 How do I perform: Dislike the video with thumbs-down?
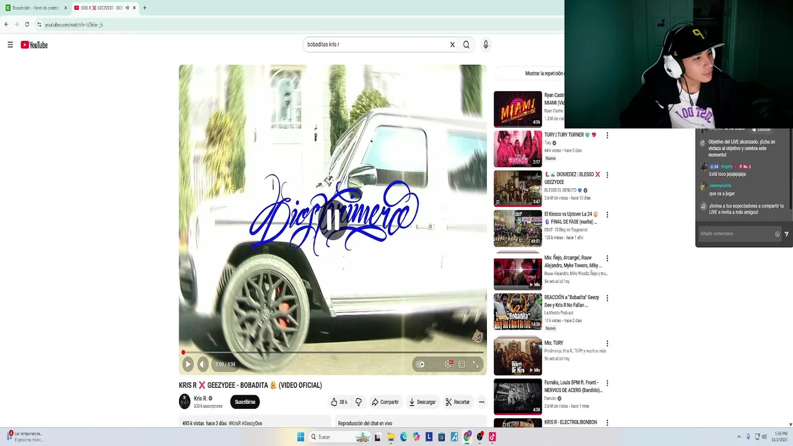(358, 402)
